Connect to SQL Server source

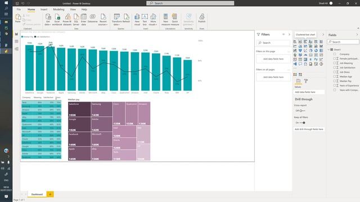[76, 20]
